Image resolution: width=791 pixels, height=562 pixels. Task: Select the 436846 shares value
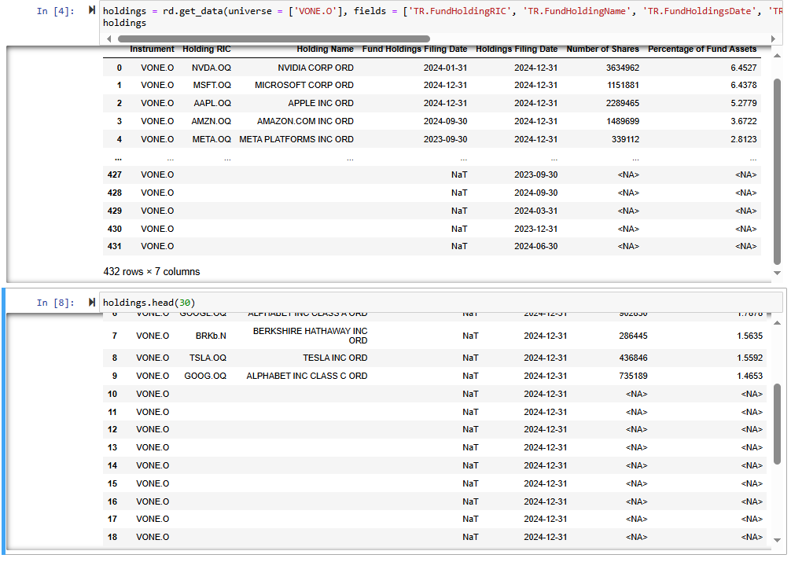click(633, 358)
